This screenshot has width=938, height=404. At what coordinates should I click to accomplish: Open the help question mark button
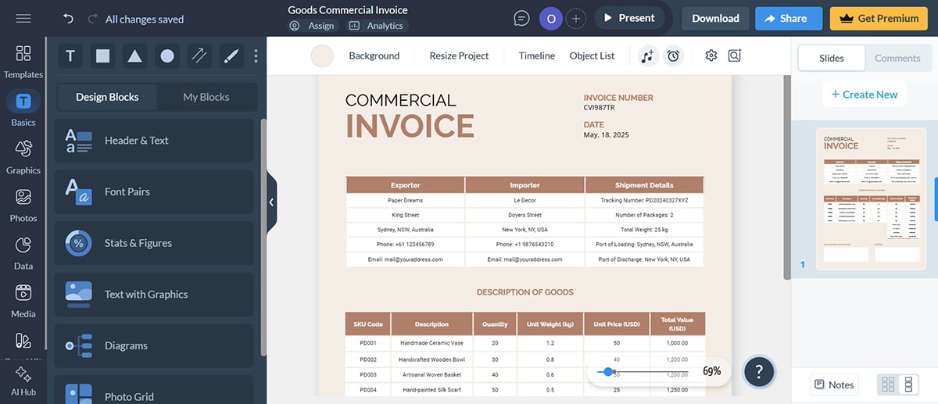pos(759,371)
